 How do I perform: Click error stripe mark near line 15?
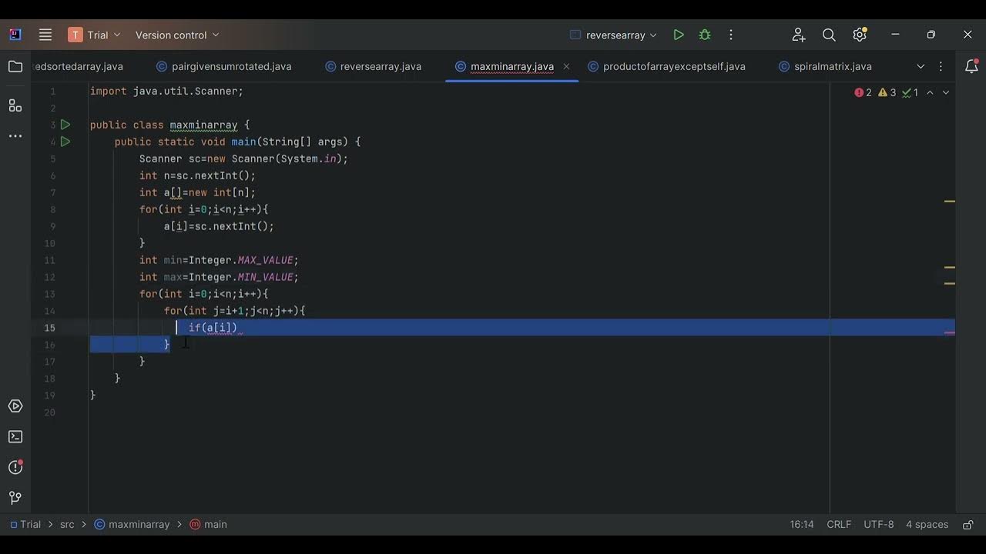click(x=950, y=333)
